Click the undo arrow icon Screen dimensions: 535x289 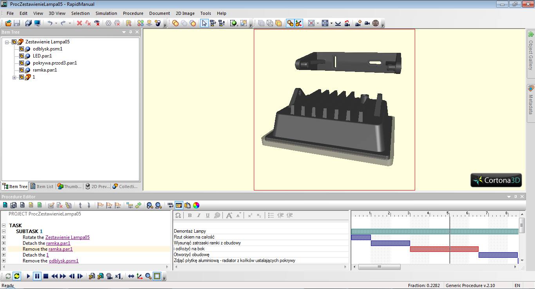[50, 23]
